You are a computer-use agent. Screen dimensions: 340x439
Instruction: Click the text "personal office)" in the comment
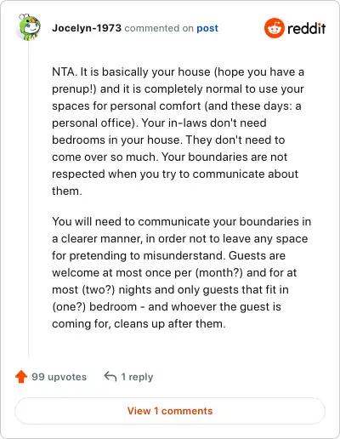pos(94,123)
